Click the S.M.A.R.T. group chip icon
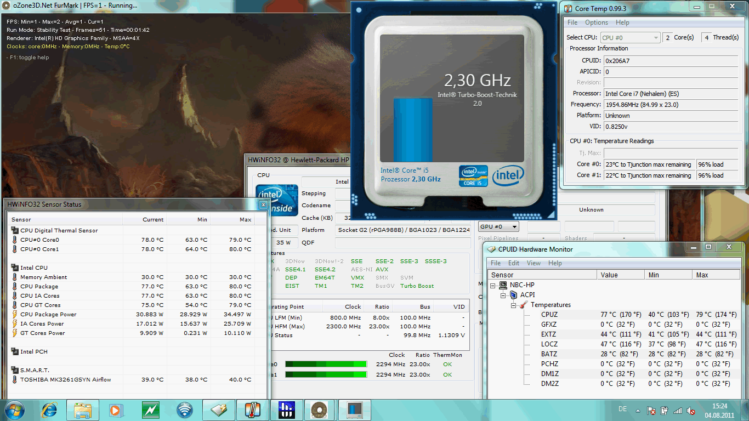The image size is (749, 421). click(x=15, y=370)
